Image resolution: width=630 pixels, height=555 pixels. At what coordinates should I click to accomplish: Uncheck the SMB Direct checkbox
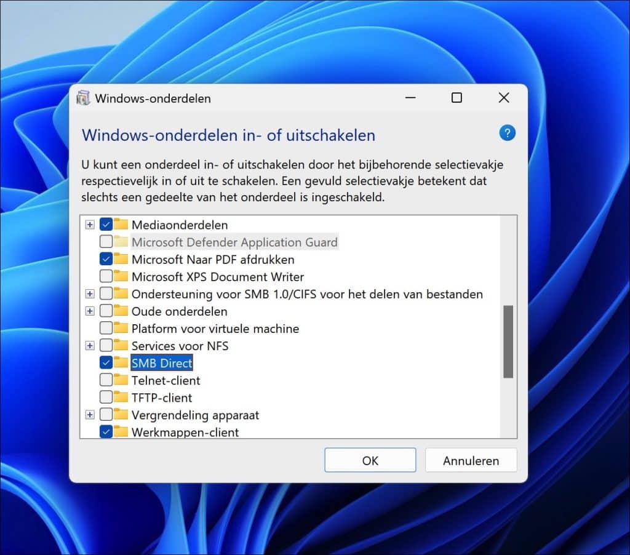[x=106, y=362]
